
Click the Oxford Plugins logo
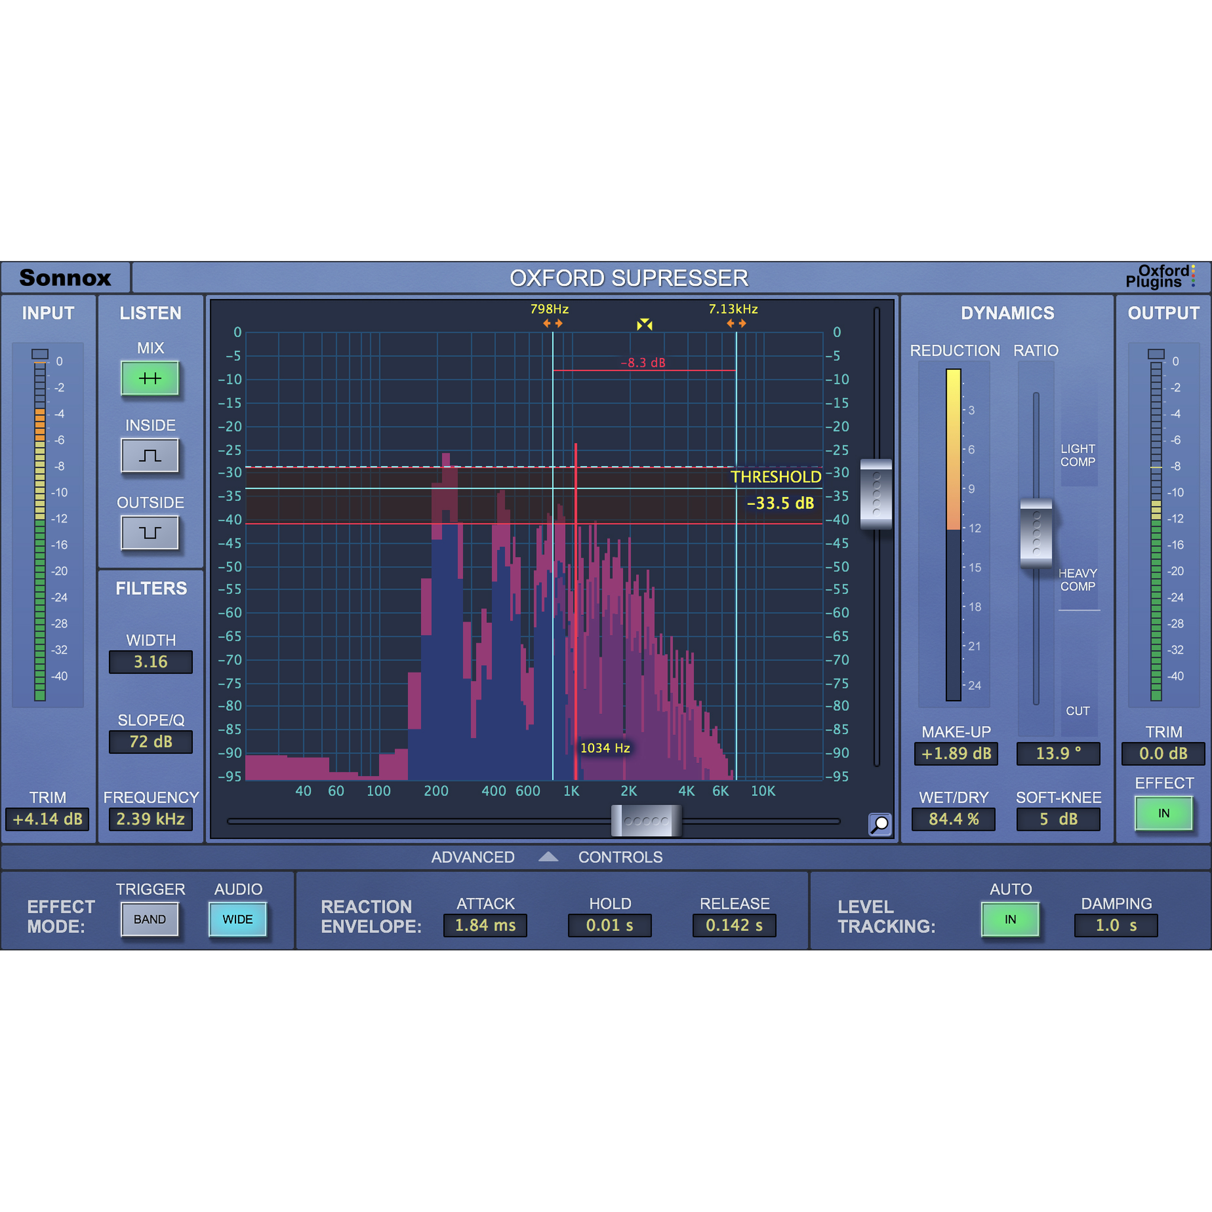[1162, 278]
